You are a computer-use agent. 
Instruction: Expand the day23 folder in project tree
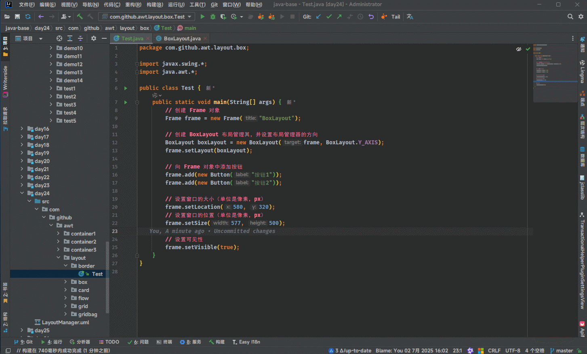pyautogui.click(x=22, y=185)
